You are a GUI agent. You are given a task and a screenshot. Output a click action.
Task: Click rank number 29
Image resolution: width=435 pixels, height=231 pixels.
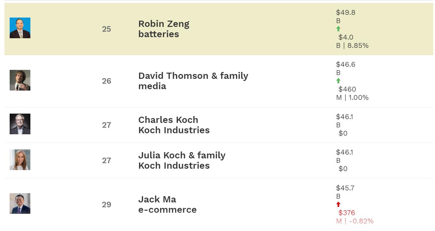(106, 205)
